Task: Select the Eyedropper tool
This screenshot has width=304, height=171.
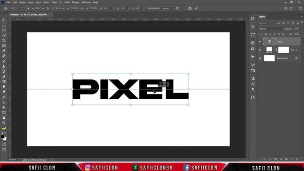Action: click(4, 51)
